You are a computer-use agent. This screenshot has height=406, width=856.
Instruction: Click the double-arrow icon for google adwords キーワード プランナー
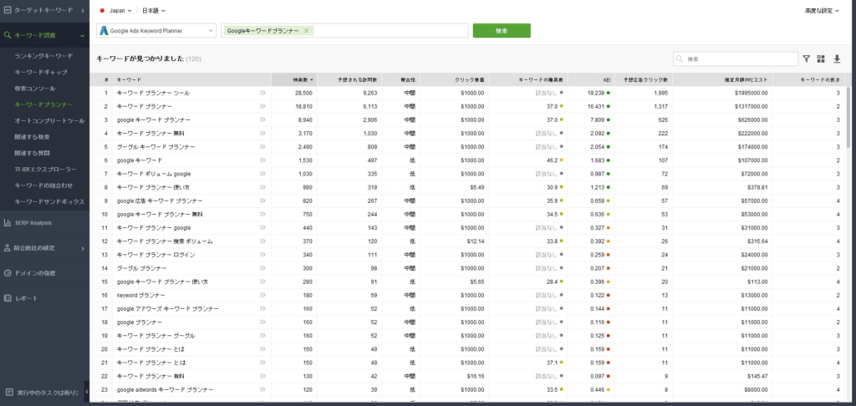(x=262, y=389)
